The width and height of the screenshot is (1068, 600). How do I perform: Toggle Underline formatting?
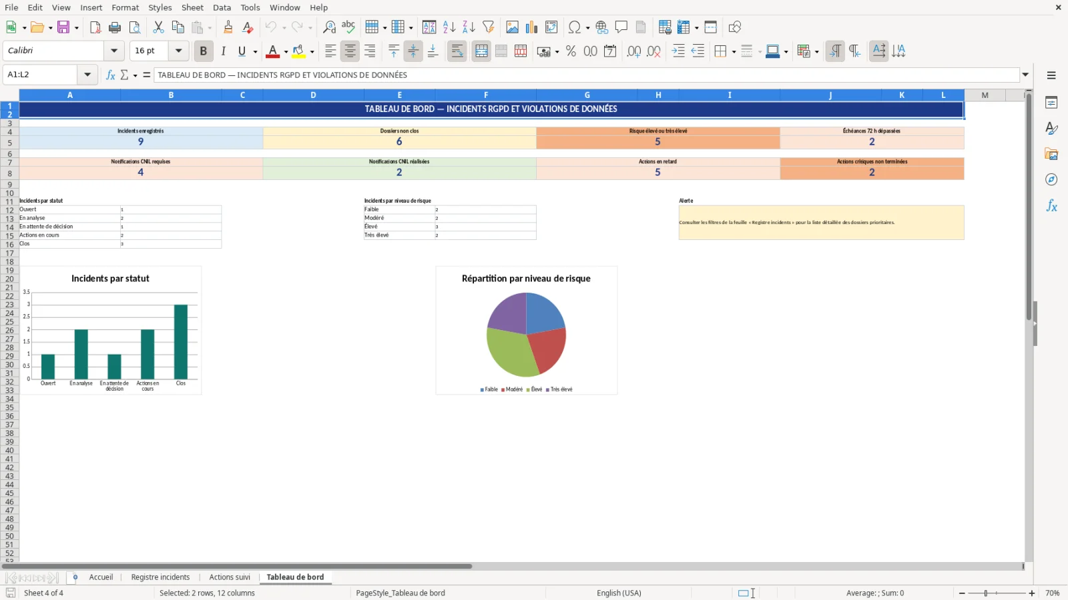click(242, 51)
